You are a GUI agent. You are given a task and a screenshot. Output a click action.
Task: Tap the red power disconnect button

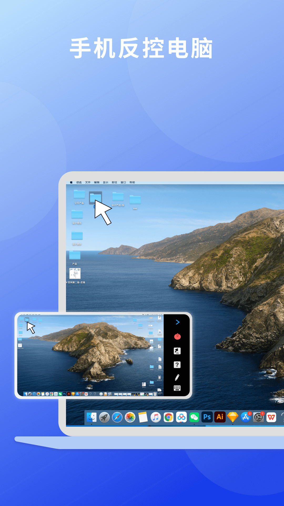(177, 337)
